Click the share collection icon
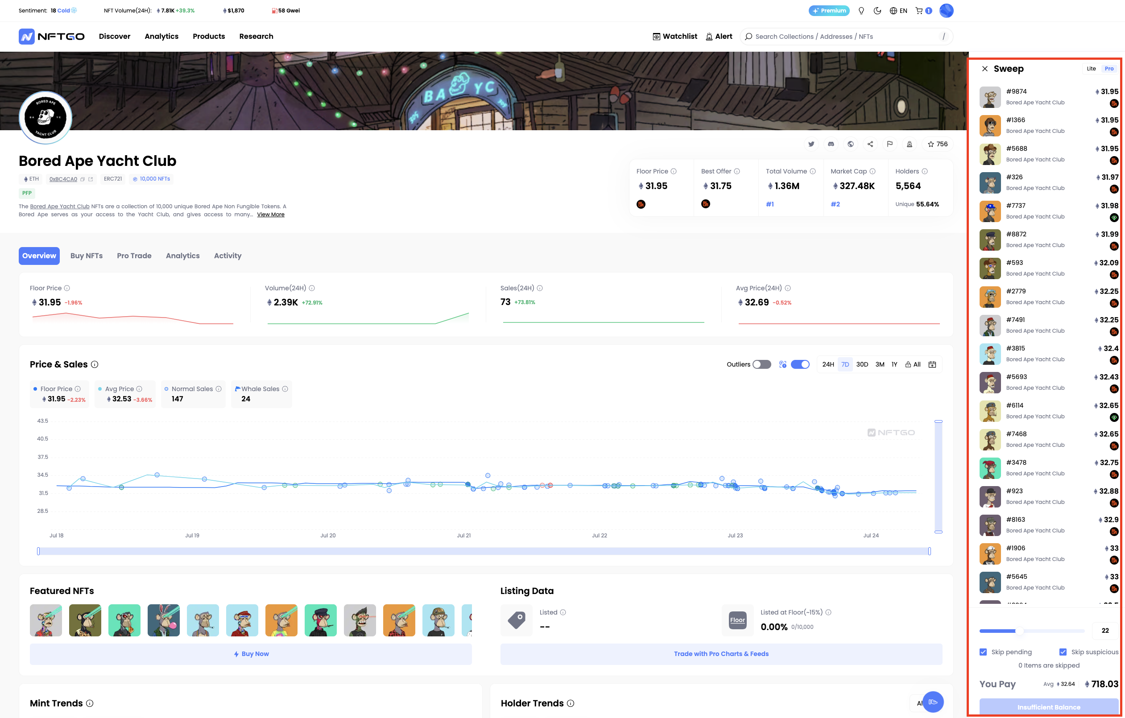The image size is (1125, 718). [x=870, y=144]
